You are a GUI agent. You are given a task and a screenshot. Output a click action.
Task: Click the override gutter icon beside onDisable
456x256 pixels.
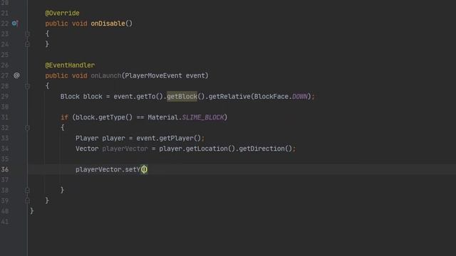15,23
